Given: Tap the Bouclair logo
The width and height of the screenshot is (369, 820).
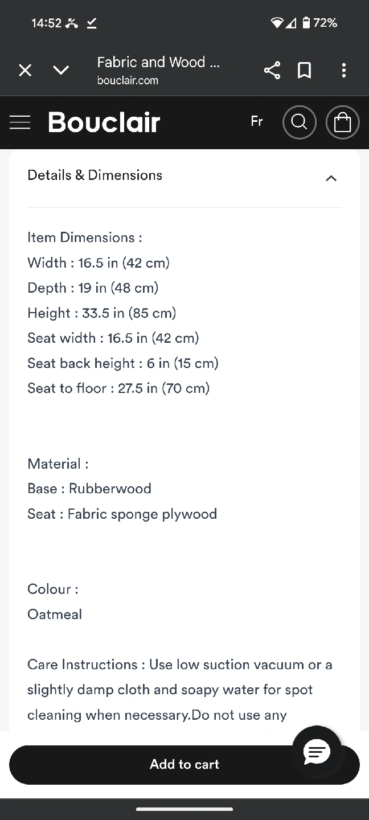Looking at the screenshot, I should (x=104, y=122).
